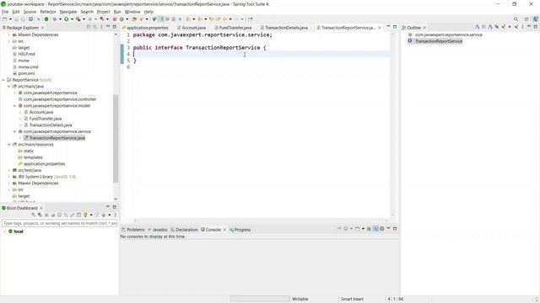The width and height of the screenshot is (540, 303).
Task: Click Console Open Console icon
Action: pos(357,229)
